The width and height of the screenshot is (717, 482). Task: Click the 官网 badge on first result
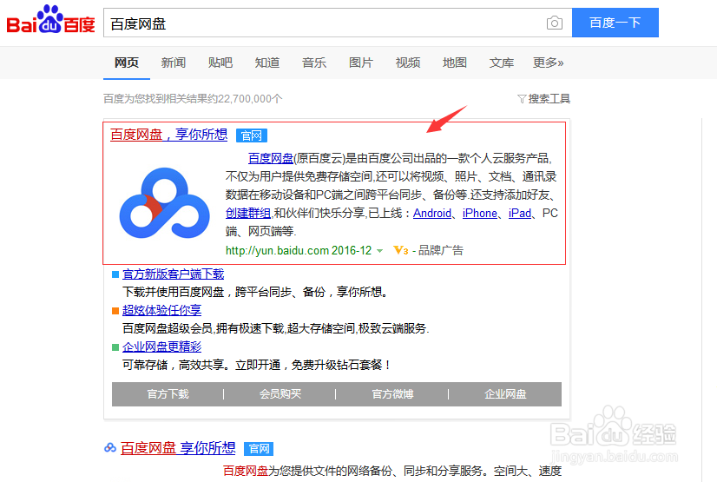click(252, 135)
